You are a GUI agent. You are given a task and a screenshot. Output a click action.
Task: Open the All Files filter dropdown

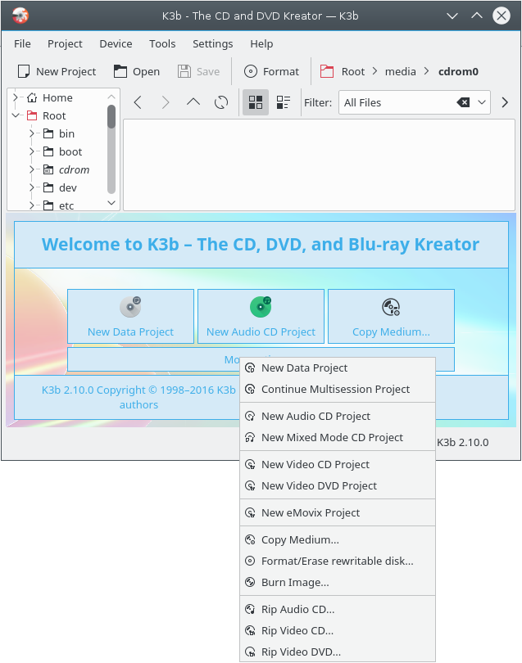pyautogui.click(x=483, y=102)
